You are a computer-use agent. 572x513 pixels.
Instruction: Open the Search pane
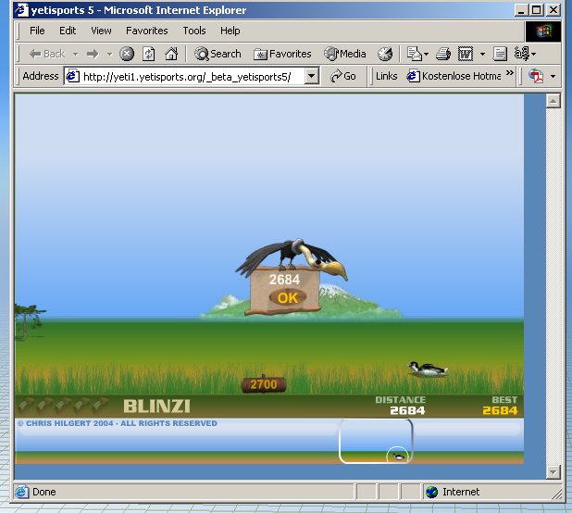pos(218,54)
